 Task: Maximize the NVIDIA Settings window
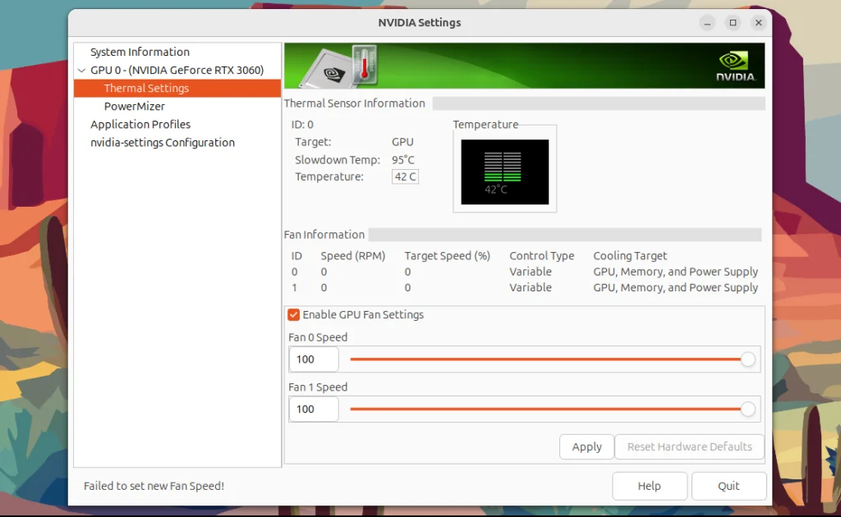[733, 23]
